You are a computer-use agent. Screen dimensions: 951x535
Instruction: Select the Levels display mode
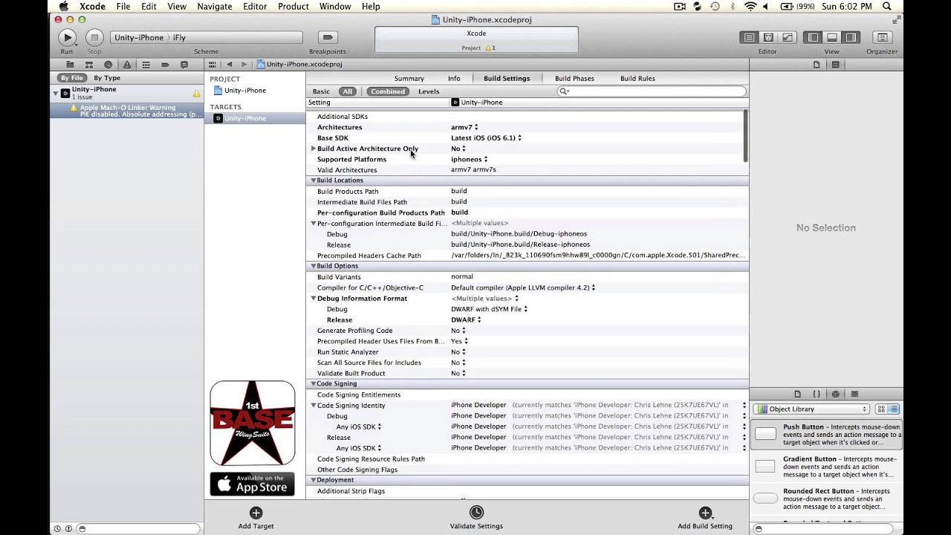[x=429, y=91]
